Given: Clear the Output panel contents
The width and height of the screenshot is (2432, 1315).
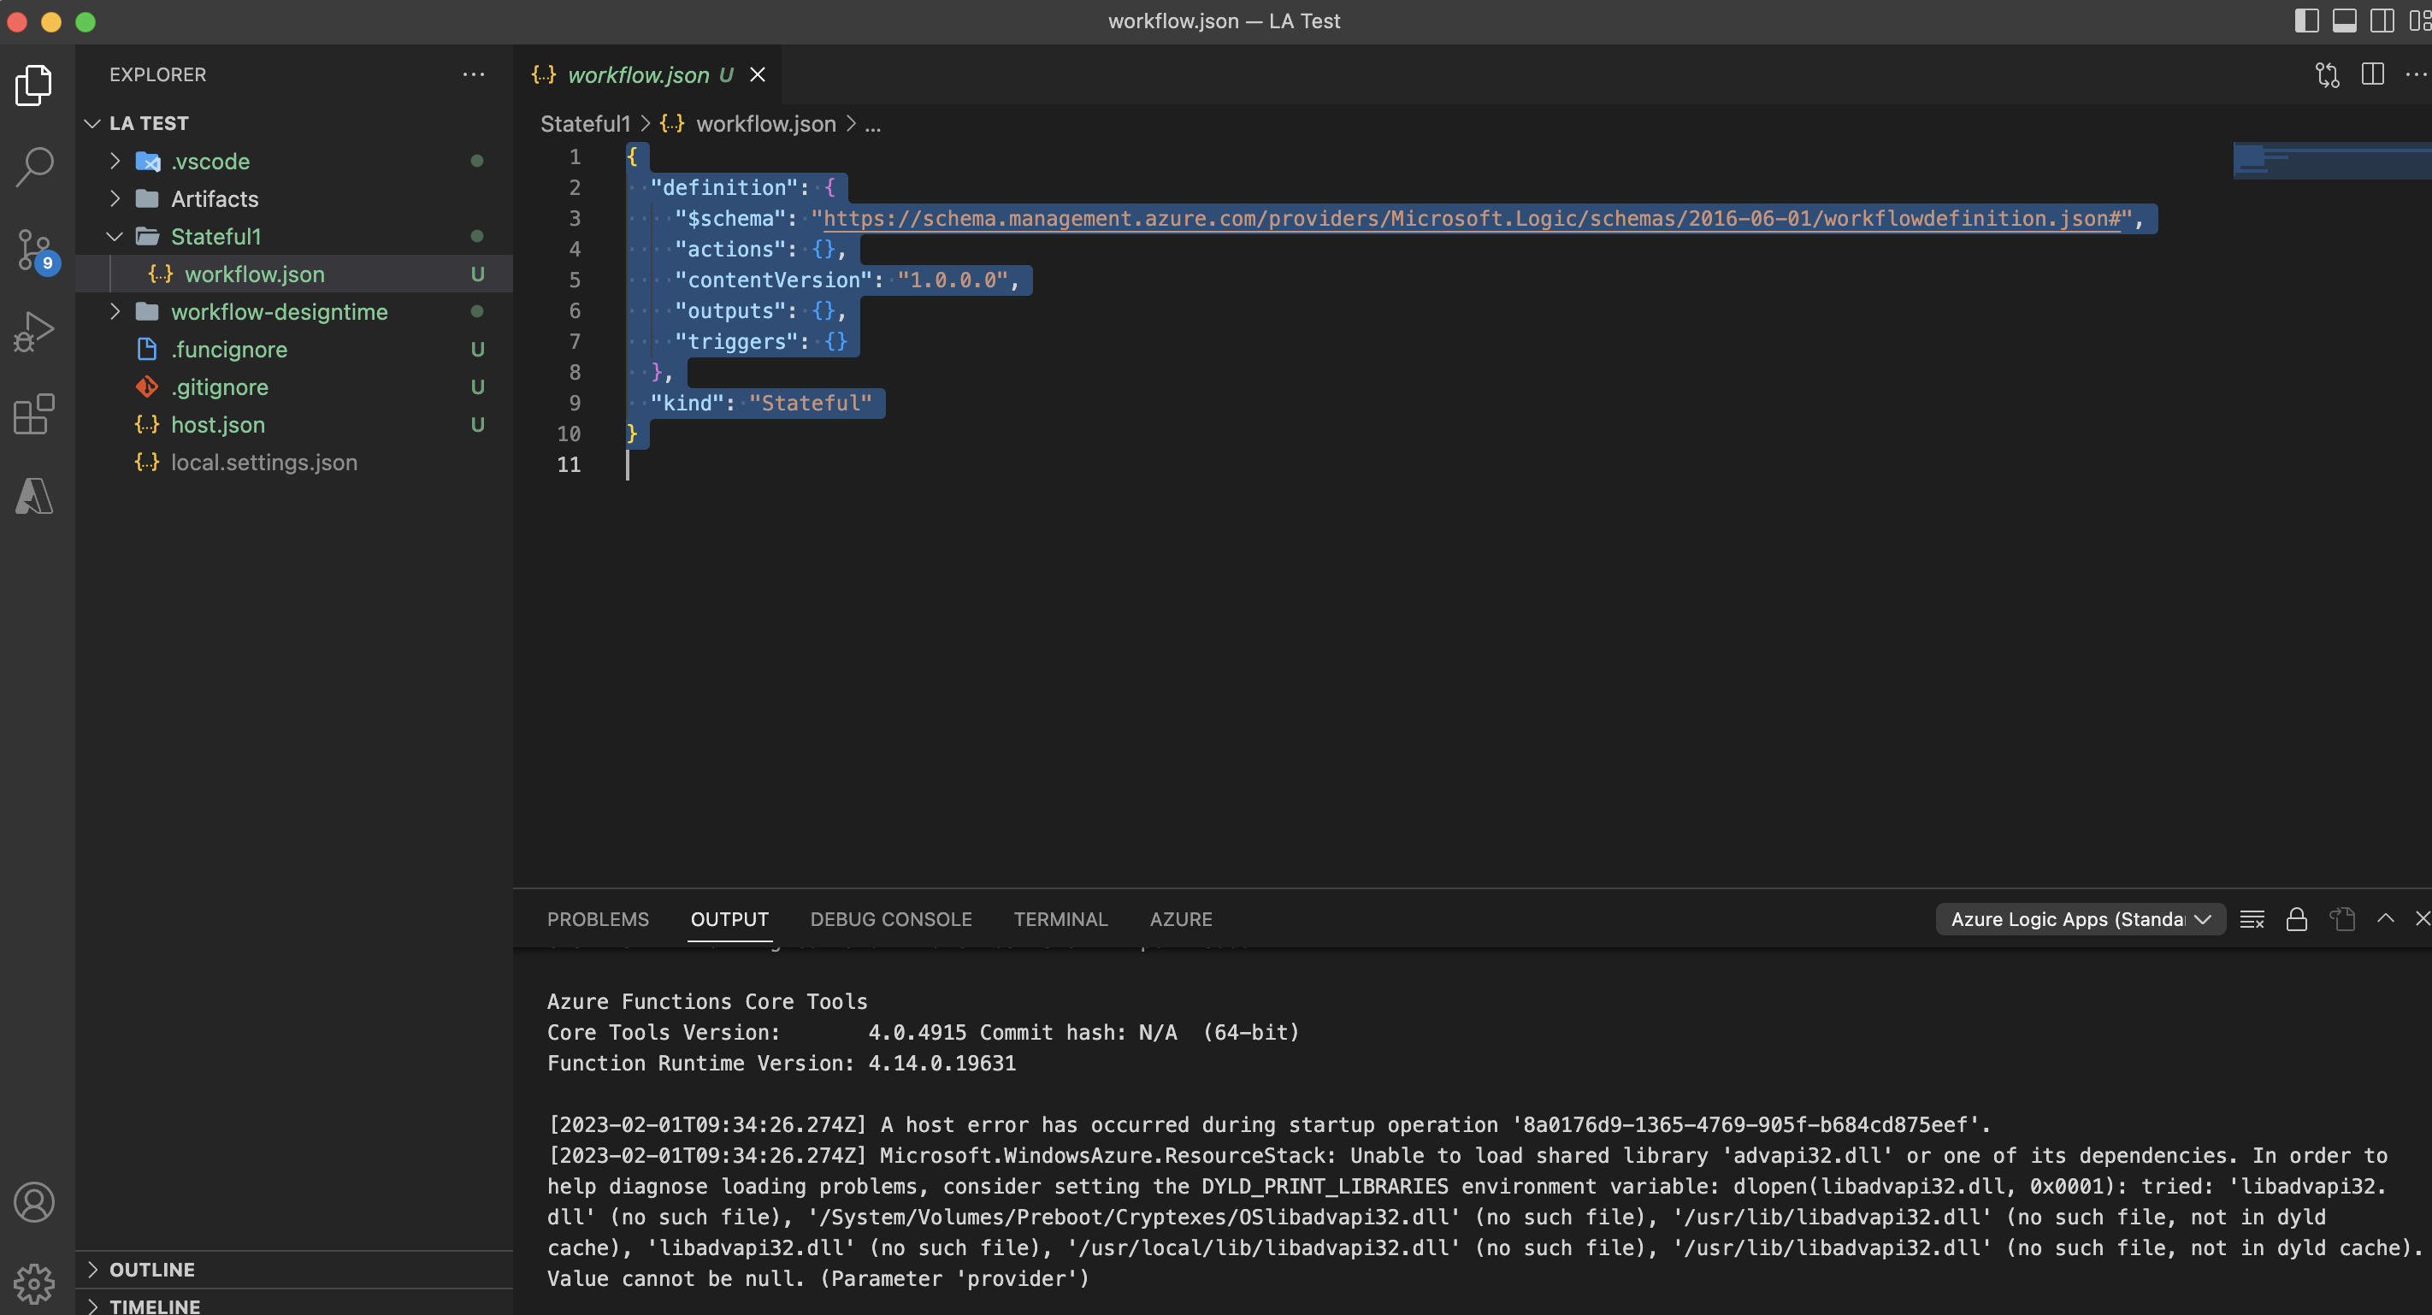Looking at the screenshot, I should (x=2252, y=918).
